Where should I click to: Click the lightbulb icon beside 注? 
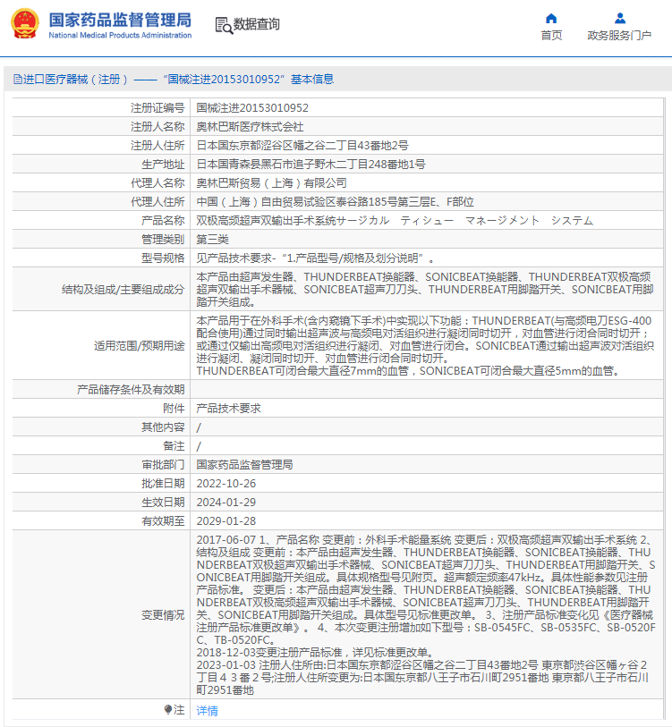[168, 709]
